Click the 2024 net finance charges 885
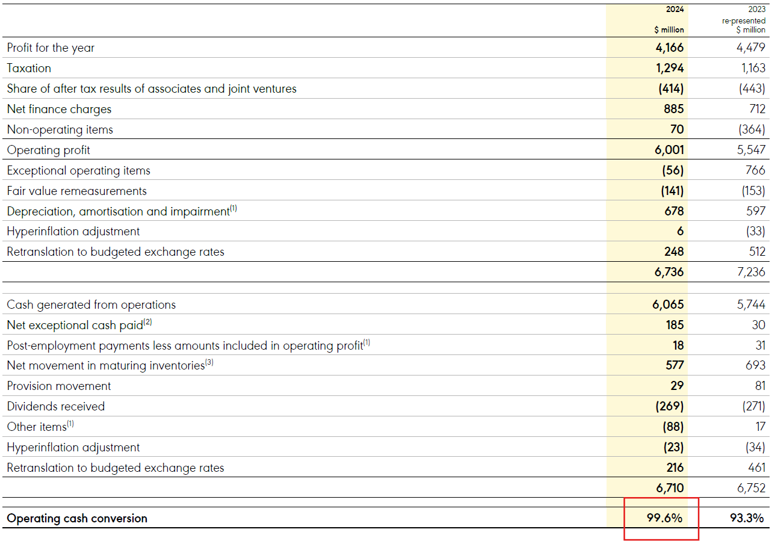Viewport: 772px width, 541px height. 674,109
